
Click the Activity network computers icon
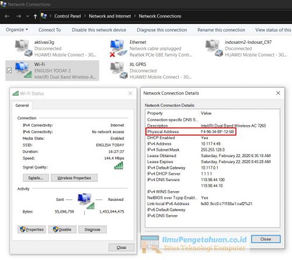tap(85, 200)
